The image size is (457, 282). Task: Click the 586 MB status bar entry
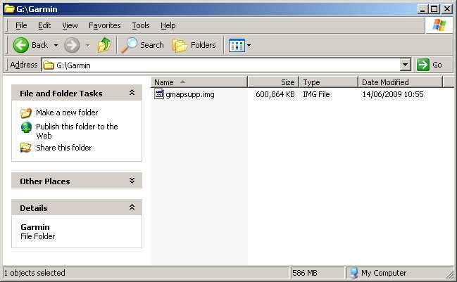tap(305, 273)
